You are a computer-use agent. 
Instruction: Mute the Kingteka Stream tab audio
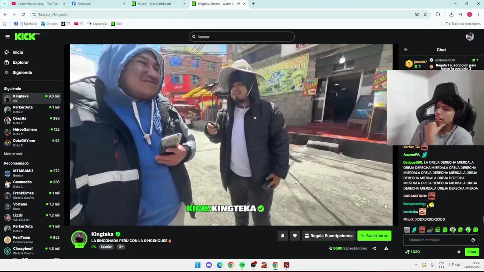[x=238, y=4]
